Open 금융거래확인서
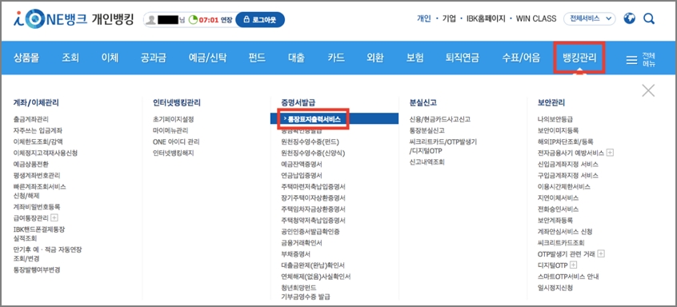 pyautogui.click(x=302, y=242)
